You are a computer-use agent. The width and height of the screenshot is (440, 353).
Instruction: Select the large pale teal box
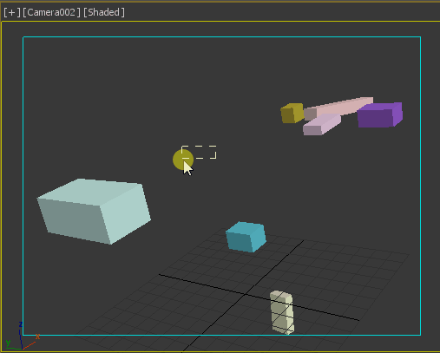pos(94,212)
